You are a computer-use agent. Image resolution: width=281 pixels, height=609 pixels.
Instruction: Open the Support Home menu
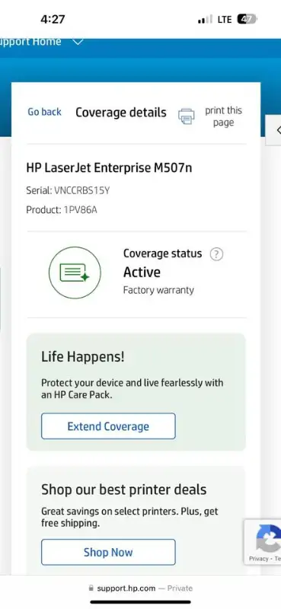[x=30, y=42]
